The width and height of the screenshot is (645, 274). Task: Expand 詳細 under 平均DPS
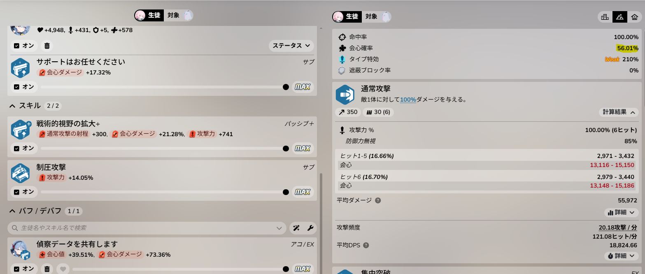pyautogui.click(x=621, y=256)
